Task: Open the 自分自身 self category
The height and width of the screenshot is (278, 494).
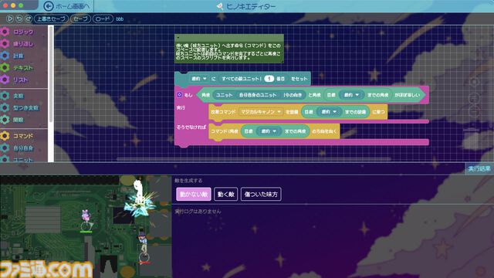Action: 24,148
